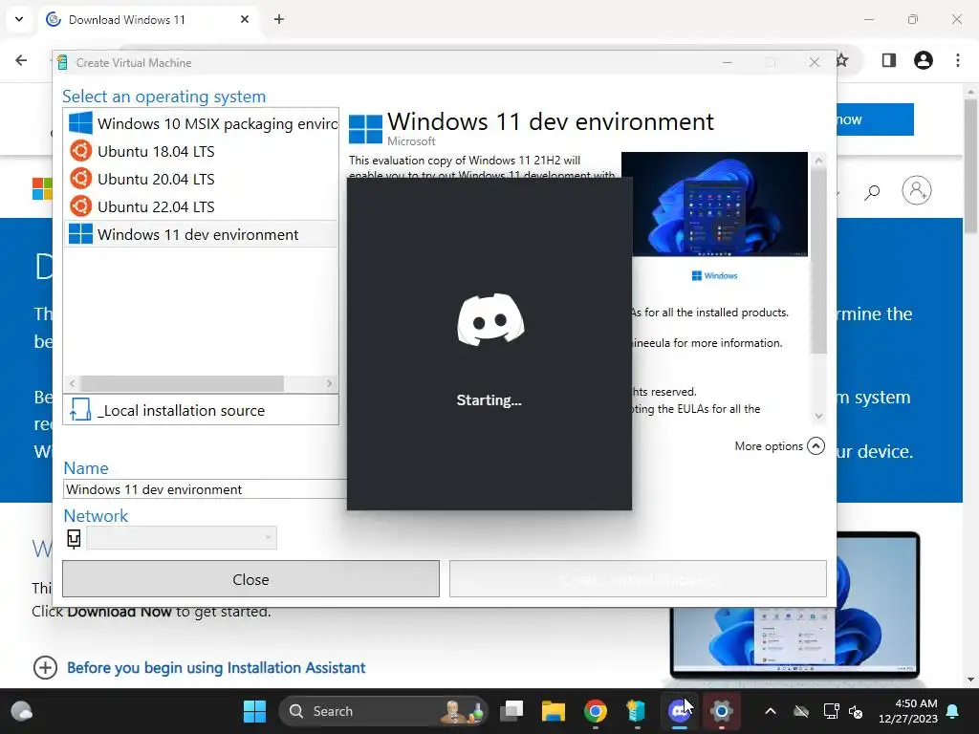This screenshot has height=734, width=979.
Task: Click the network adapter icon
Action: 74,539
